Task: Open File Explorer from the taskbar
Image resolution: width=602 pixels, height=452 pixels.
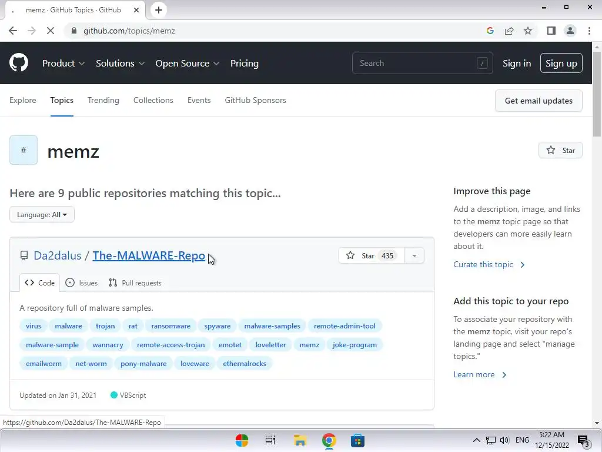Action: click(300, 440)
